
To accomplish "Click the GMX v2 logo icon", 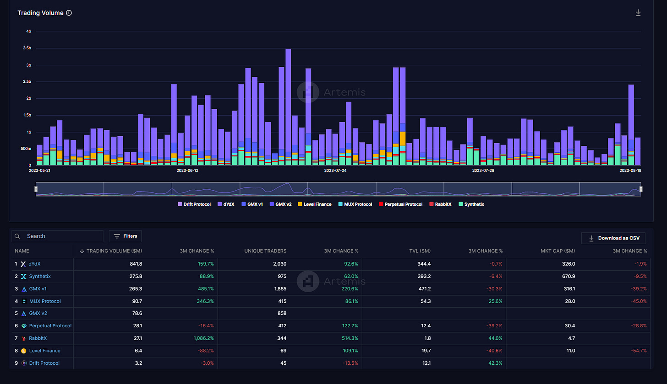I will (23, 314).
